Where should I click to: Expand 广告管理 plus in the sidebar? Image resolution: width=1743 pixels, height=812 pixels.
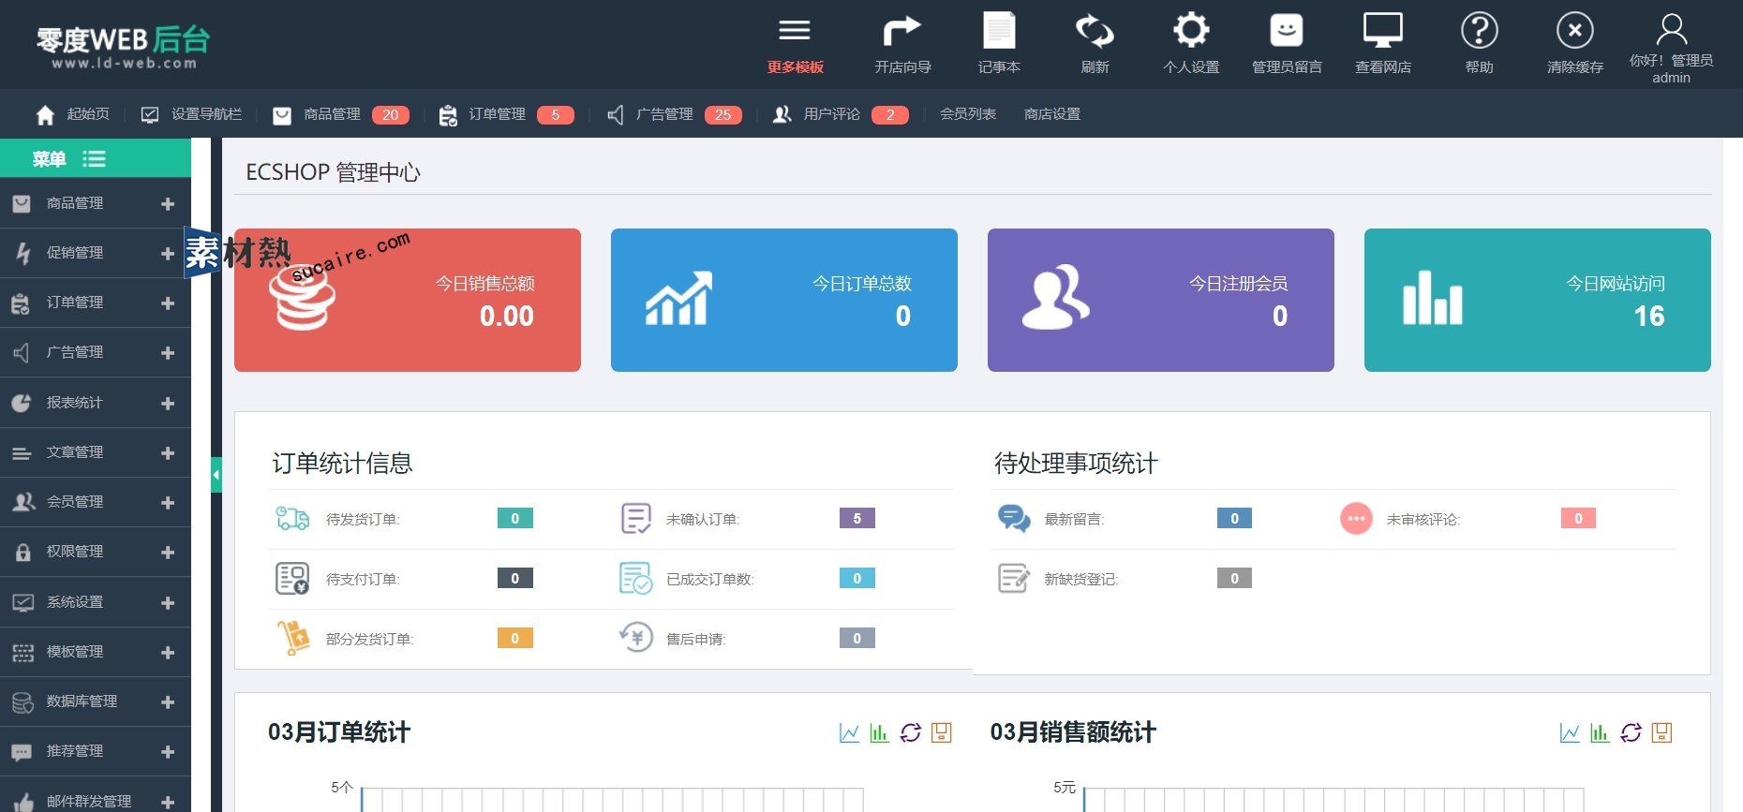click(x=168, y=353)
